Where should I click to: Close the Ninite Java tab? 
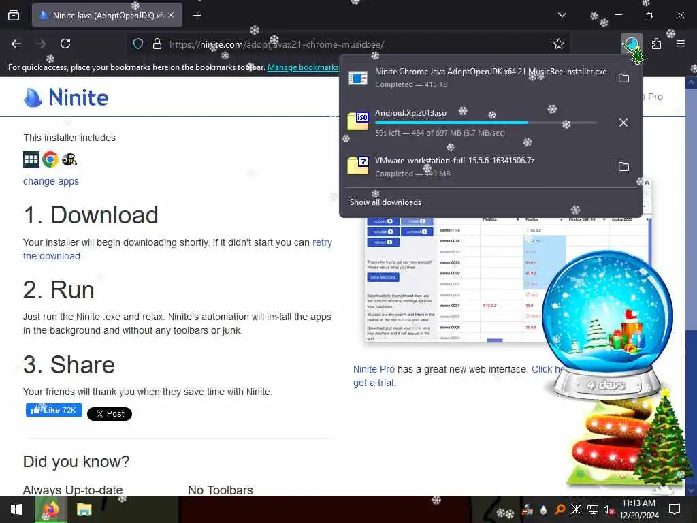coord(171,15)
